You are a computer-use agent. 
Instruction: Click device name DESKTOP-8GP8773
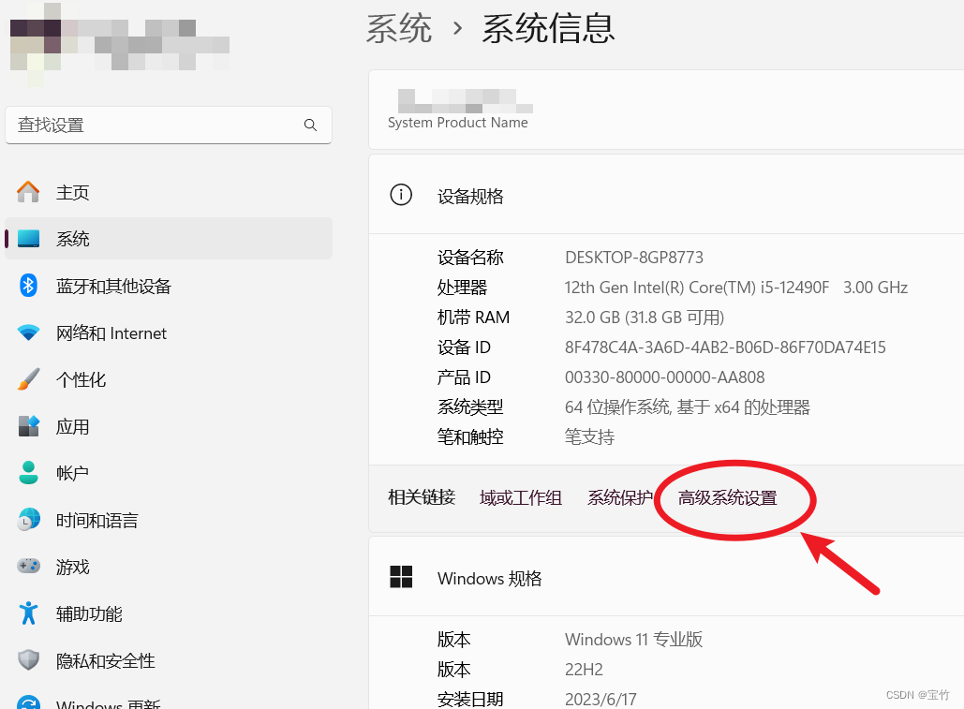click(634, 258)
